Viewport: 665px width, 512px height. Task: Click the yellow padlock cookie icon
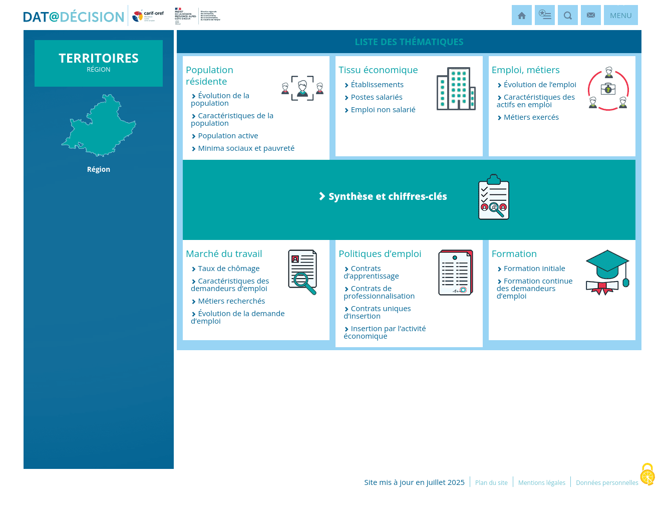click(647, 474)
